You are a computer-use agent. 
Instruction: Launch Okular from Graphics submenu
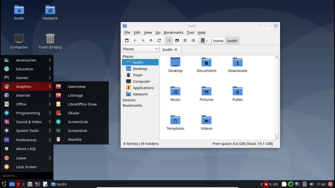pyautogui.click(x=81, y=113)
